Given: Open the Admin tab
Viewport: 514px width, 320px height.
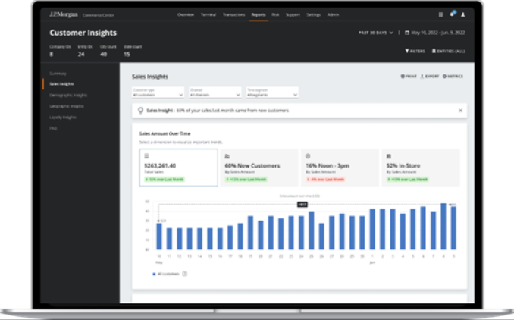Looking at the screenshot, I should tap(333, 14).
